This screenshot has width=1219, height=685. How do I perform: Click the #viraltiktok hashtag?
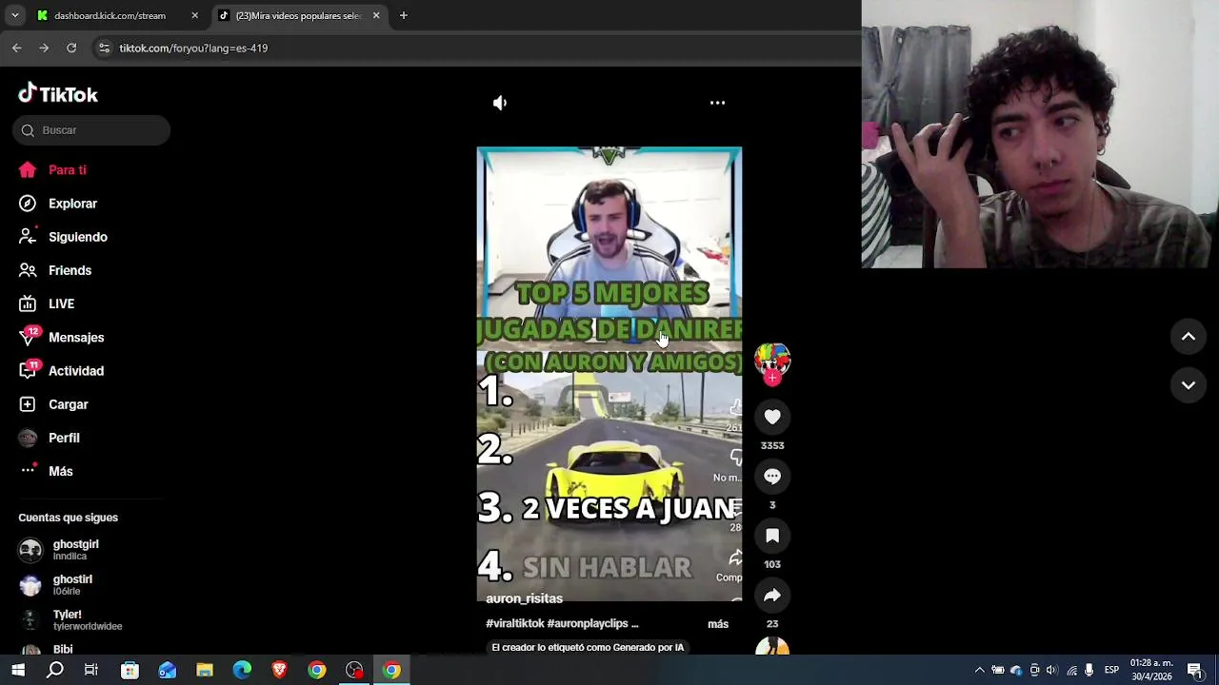(514, 623)
